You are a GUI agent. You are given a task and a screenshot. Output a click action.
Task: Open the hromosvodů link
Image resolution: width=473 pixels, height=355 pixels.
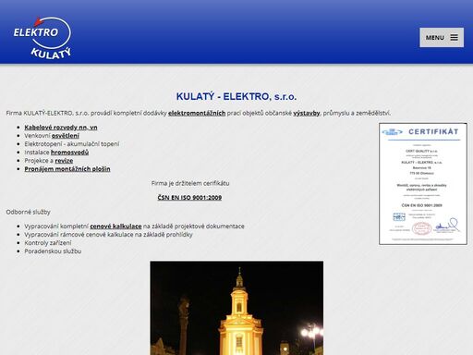[69, 153]
